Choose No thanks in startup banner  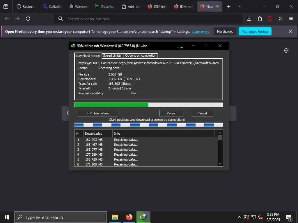225,31
